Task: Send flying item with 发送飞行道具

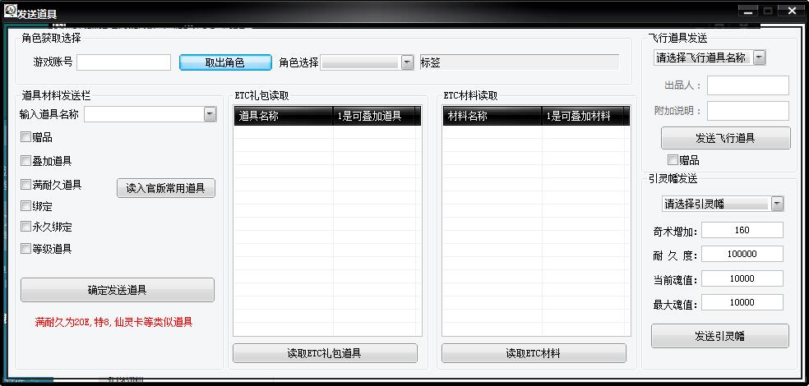Action: [x=725, y=138]
